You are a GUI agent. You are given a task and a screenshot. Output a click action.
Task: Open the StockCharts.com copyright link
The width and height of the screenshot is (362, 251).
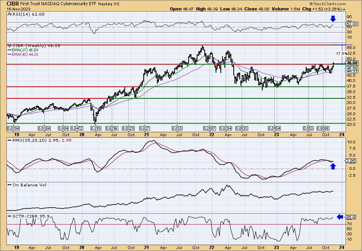pyautogui.click(x=327, y=4)
